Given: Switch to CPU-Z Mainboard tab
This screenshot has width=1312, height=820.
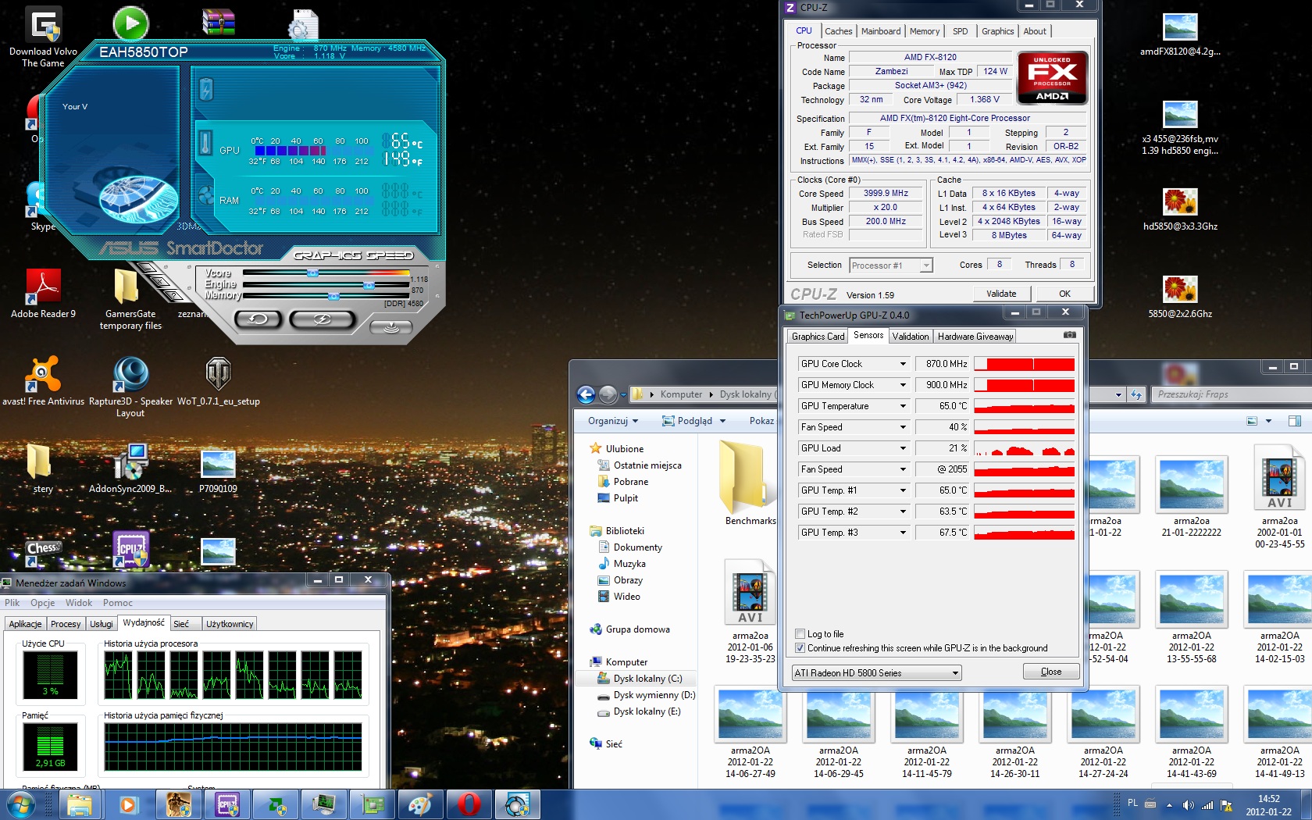Looking at the screenshot, I should (x=881, y=31).
